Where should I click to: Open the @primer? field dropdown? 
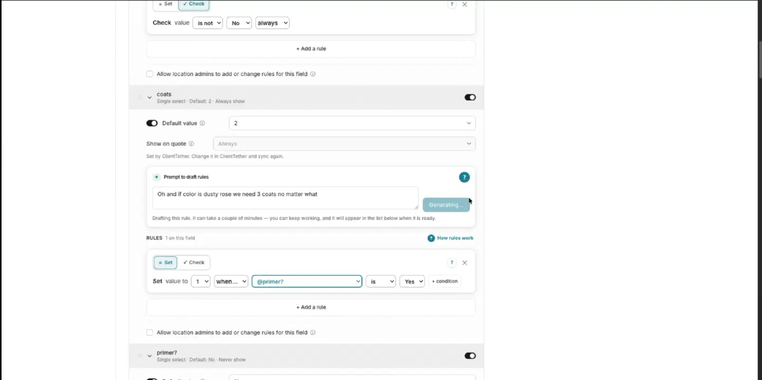(307, 281)
